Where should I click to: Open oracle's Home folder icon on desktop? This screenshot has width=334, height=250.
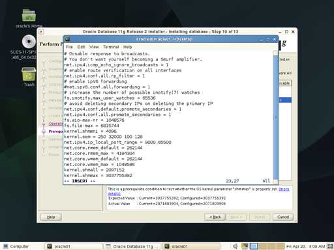(x=29, y=16)
